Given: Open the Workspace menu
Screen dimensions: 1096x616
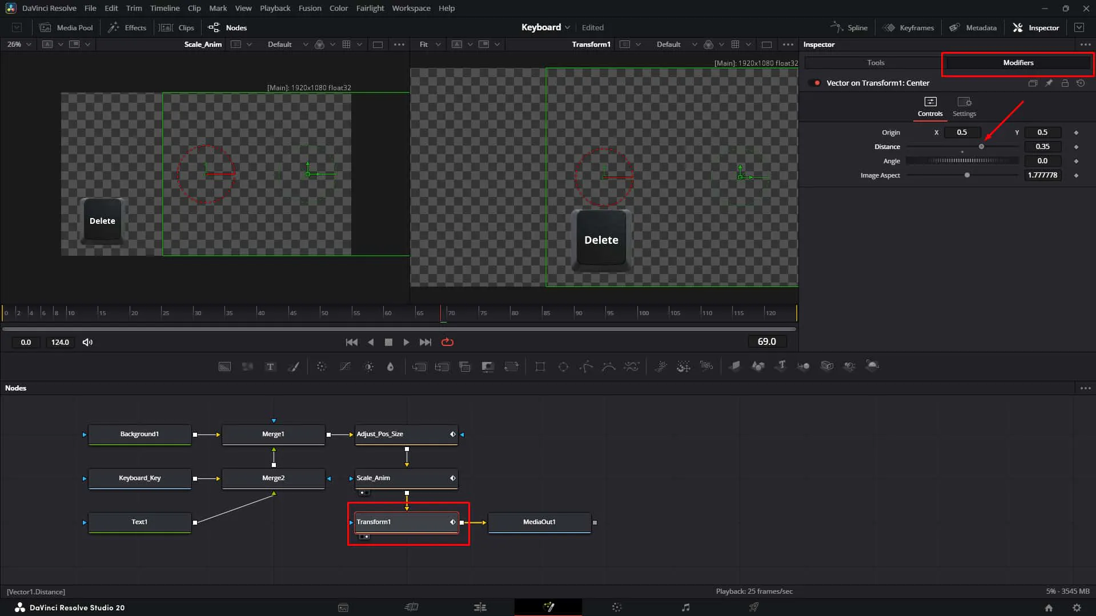Looking at the screenshot, I should (x=411, y=8).
